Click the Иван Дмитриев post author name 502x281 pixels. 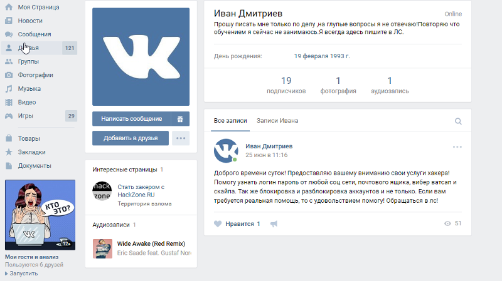coord(269,146)
